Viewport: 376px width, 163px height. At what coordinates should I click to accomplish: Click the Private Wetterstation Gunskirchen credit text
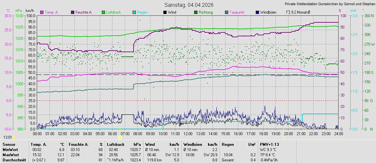[329, 4]
